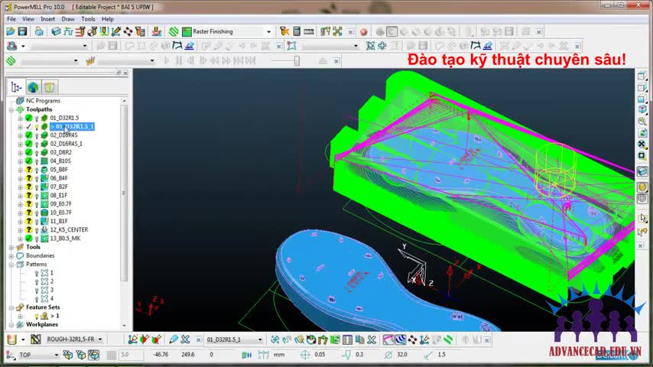Open the Block definition icon
Image resolution: width=653 pixels, height=367 pixels.
pos(57,31)
